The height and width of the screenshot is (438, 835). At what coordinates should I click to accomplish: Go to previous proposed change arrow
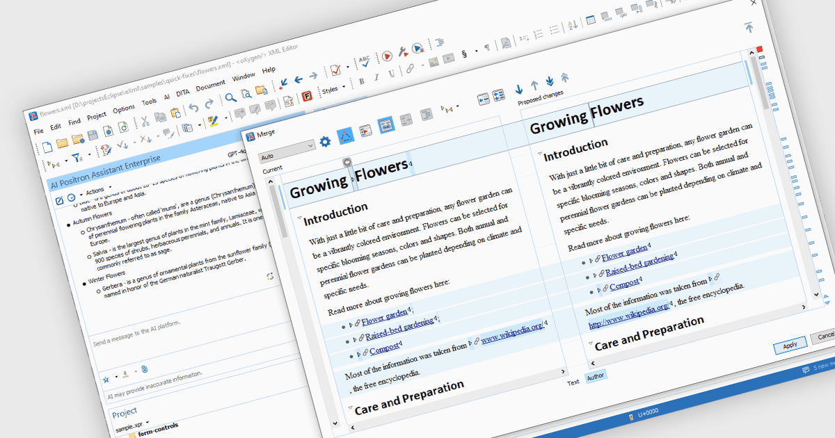pyautogui.click(x=534, y=86)
